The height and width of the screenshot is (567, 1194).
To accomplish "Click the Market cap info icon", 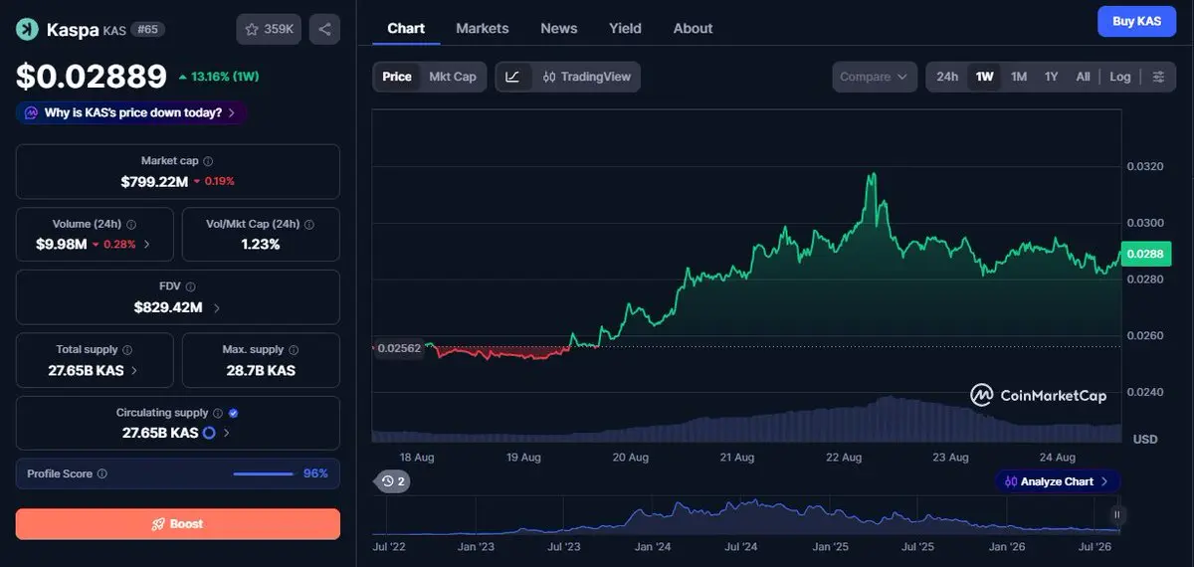I will (208, 161).
